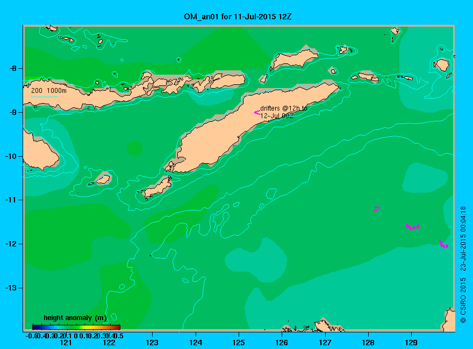Click the colorbar's -0.5 minimum label
This screenshot has height=349, width=473.
click(x=32, y=336)
